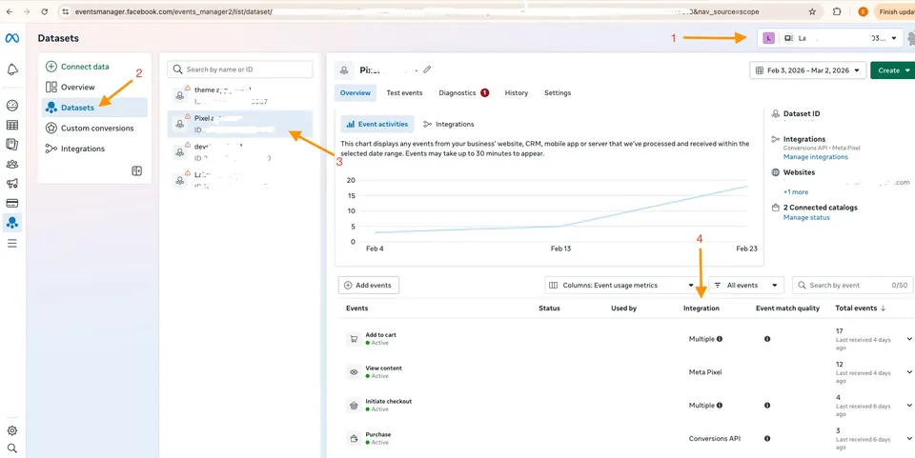Click the orange browser profile avatar
The width and height of the screenshot is (915, 458).
(864, 11)
